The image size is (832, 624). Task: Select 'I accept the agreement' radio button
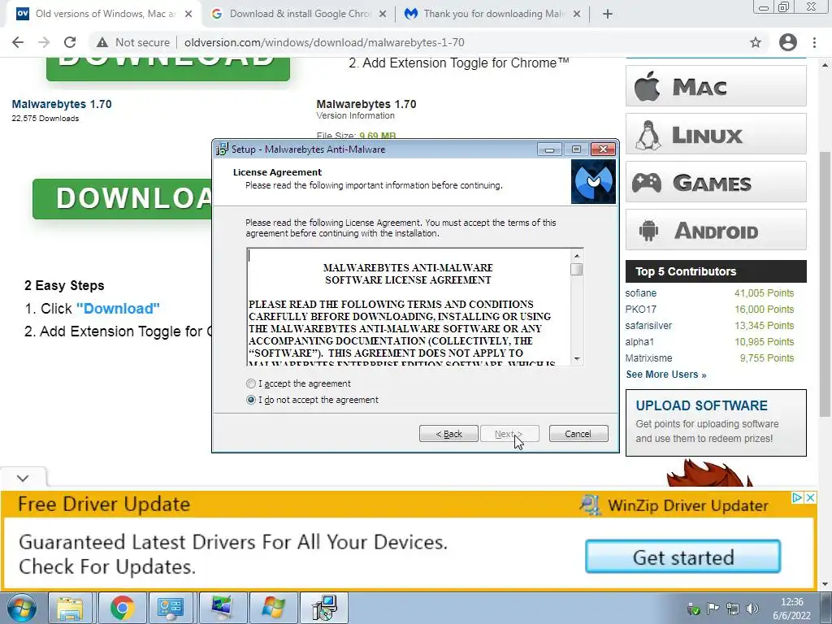point(251,383)
